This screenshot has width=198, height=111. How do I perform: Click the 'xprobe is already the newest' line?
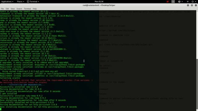click(25, 54)
